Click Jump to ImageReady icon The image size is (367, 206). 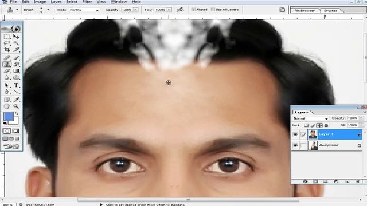click(x=11, y=146)
